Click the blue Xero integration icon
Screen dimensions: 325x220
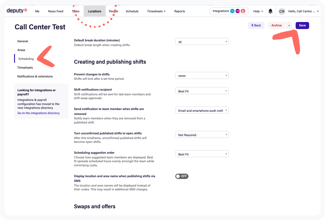pyautogui.click(x=232, y=11)
